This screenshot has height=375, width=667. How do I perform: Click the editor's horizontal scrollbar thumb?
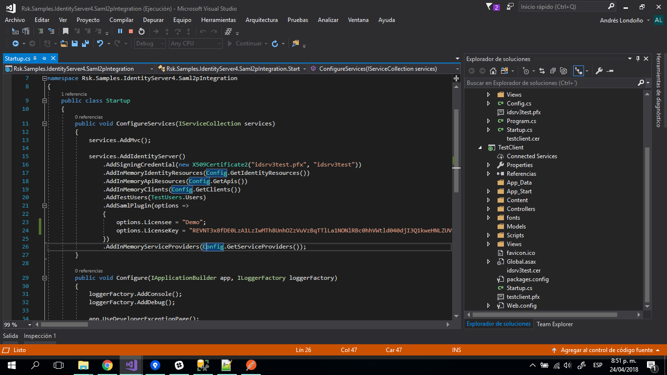[x=63, y=325]
